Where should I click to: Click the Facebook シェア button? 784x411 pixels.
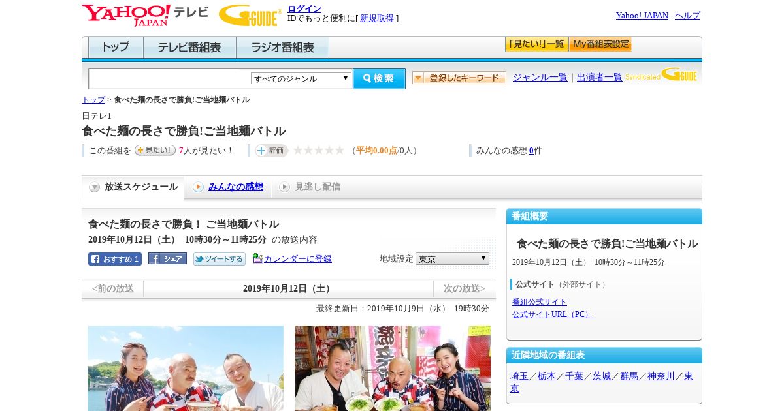click(x=167, y=259)
